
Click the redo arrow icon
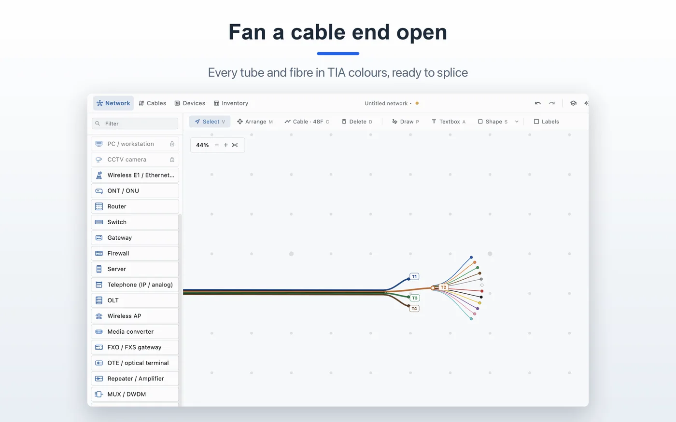coord(552,103)
